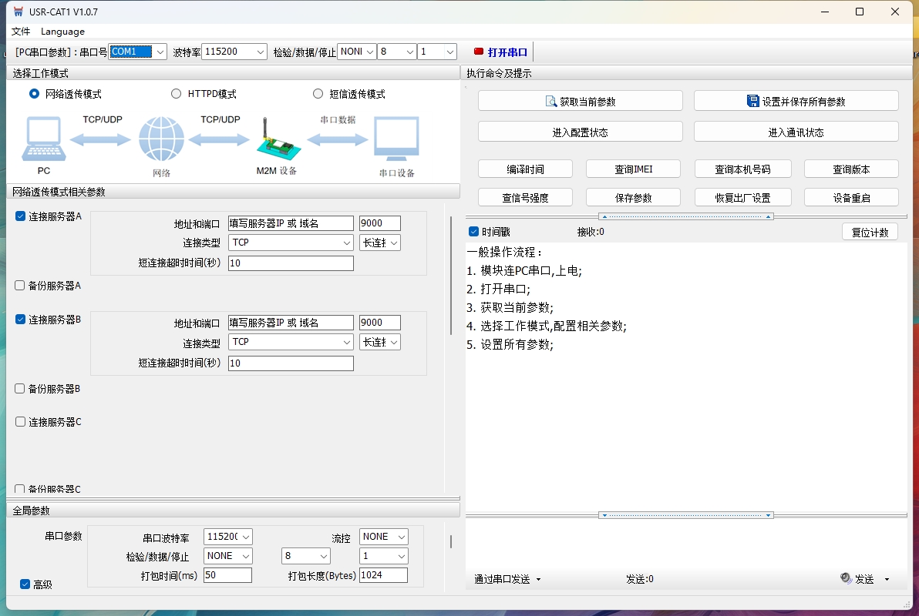Enable the 备份服务器A checkbox
The image size is (919, 616).
20,286
